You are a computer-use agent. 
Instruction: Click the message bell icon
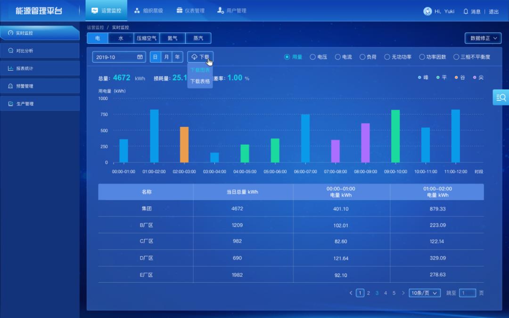(466, 11)
